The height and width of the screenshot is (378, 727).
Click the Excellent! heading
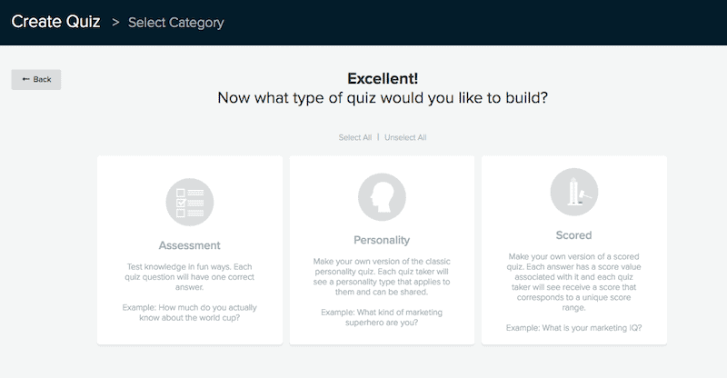[x=383, y=78]
